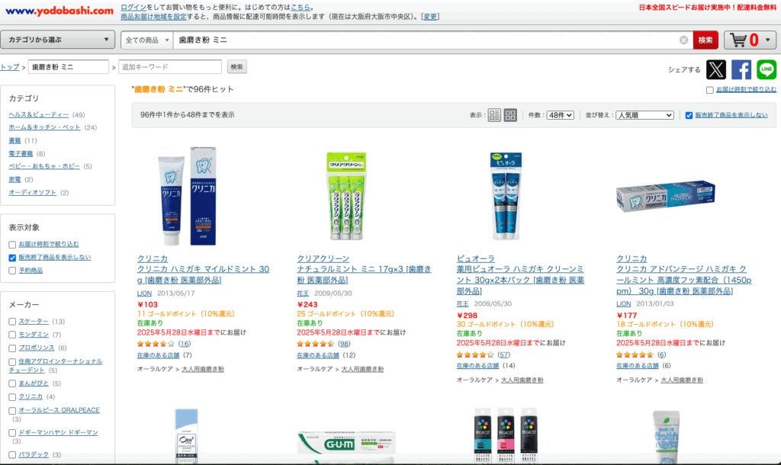Image resolution: width=781 pixels, height=465 pixels.
Task: Open the LION maker link under ¥103 item
Action: click(144, 293)
